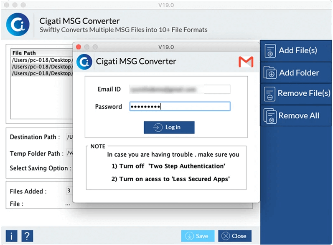Image resolution: width=333 pixels, height=245 pixels.
Task: Open the help question mark icon
Action: click(x=27, y=236)
